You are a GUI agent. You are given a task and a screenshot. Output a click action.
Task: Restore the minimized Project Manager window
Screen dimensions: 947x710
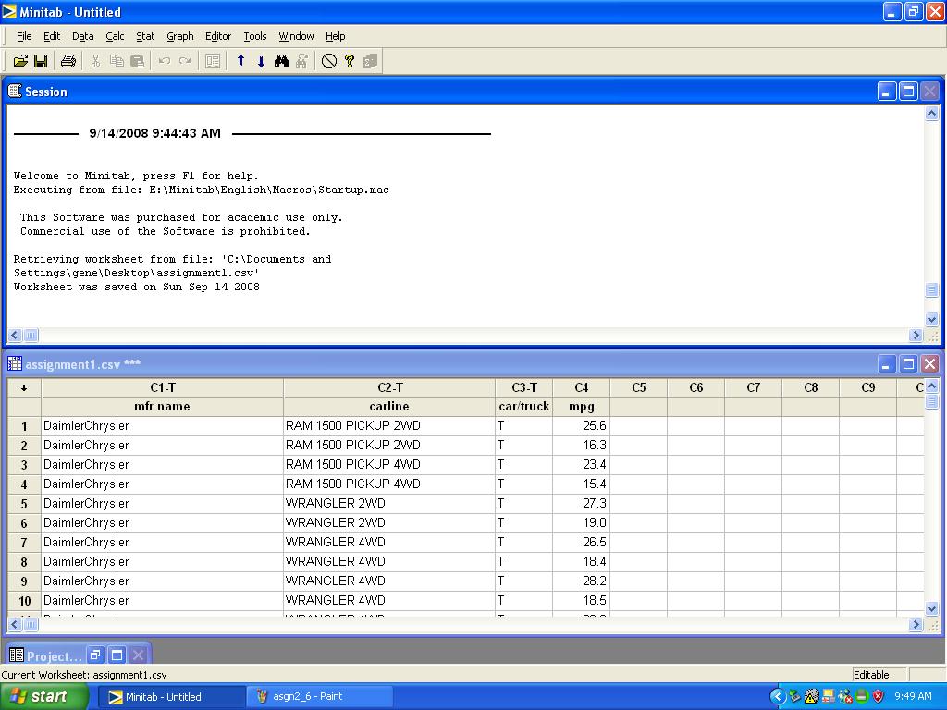pos(95,655)
